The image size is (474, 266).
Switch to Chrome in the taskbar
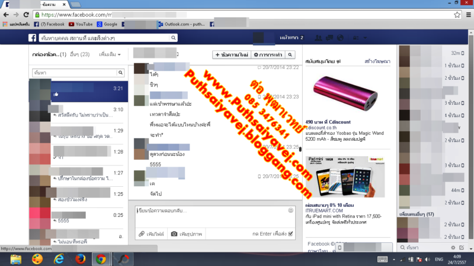click(101, 259)
